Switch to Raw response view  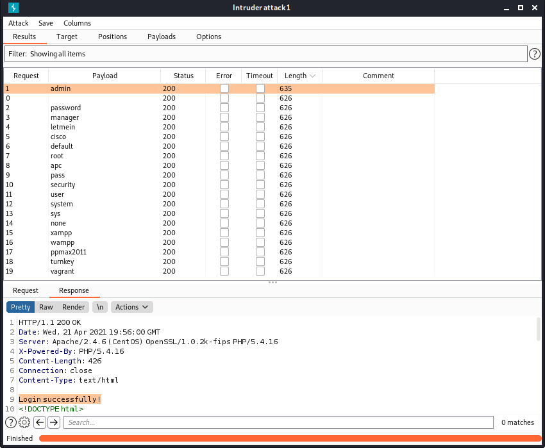click(46, 307)
